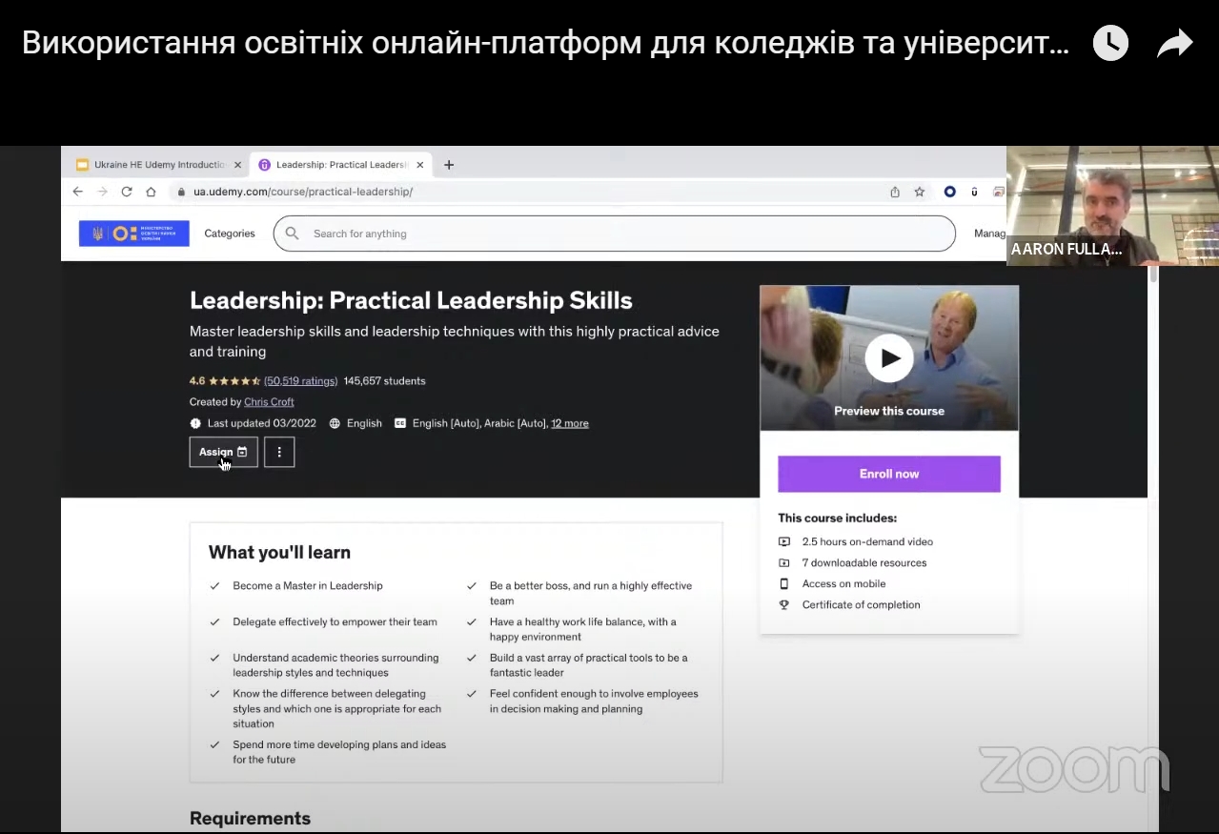
Task: Click the padlock site info icon
Action: (180, 192)
